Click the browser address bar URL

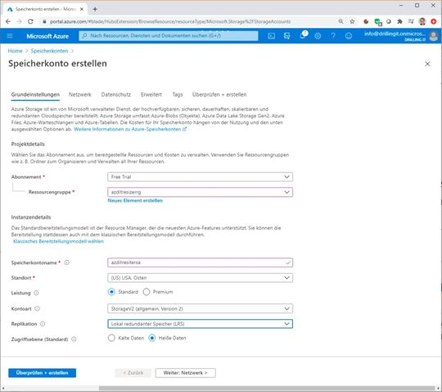(170, 21)
